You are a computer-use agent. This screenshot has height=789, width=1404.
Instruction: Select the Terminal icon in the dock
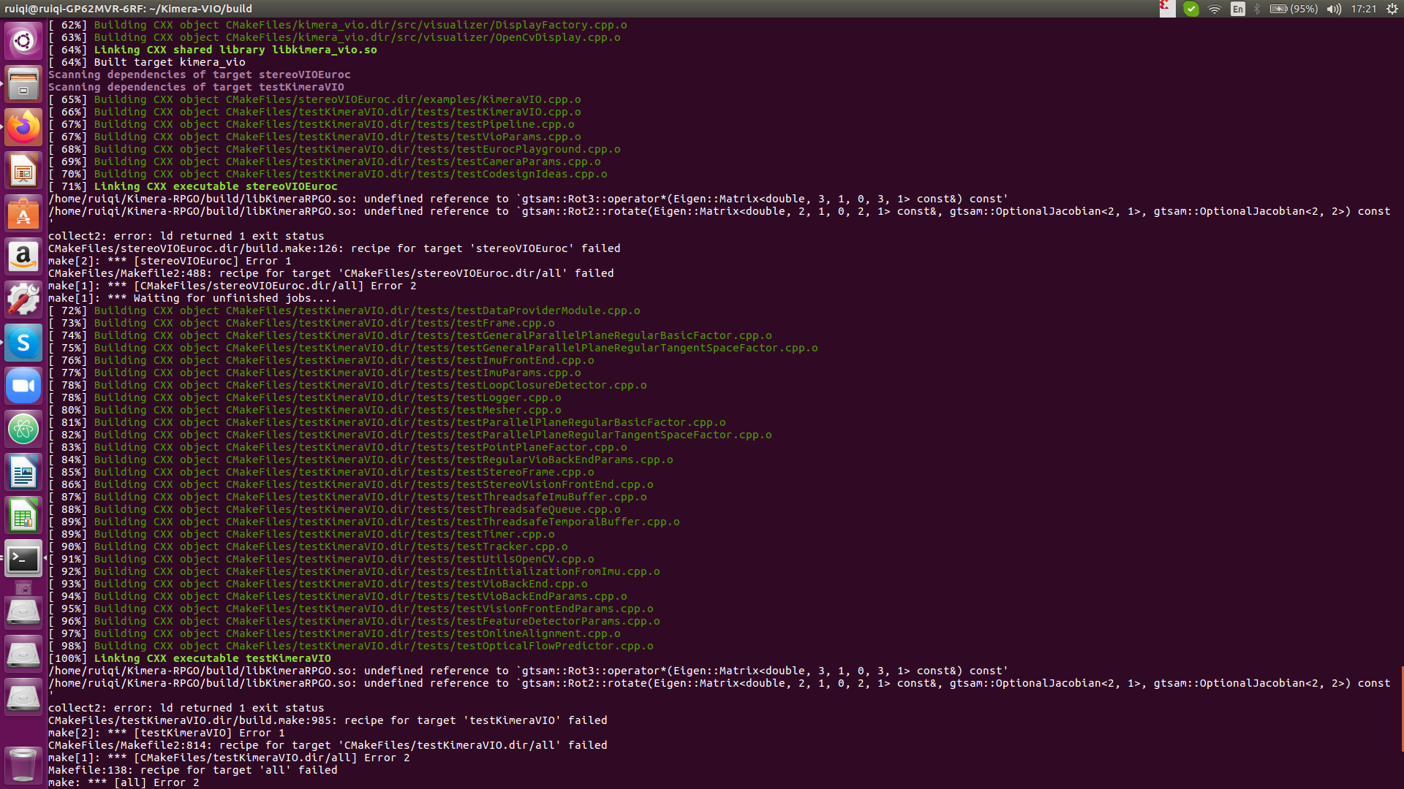click(23, 559)
